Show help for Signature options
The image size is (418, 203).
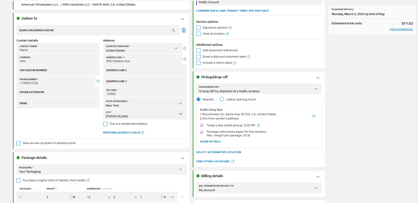pos(230,27)
